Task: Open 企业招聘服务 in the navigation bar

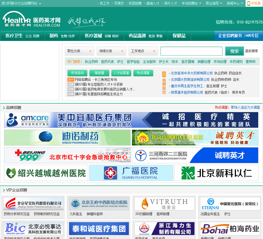Action: click(x=230, y=36)
